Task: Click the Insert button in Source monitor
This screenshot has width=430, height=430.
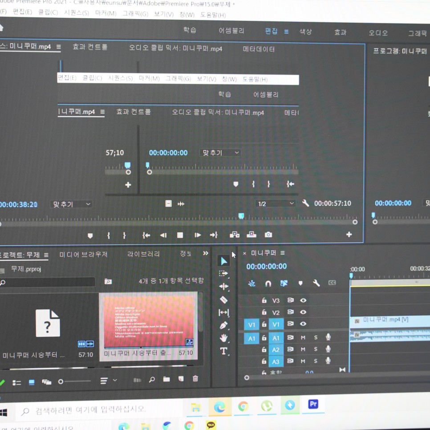Action: [235, 235]
